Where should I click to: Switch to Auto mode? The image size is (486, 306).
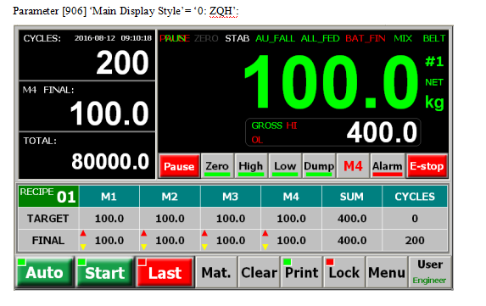45,272
